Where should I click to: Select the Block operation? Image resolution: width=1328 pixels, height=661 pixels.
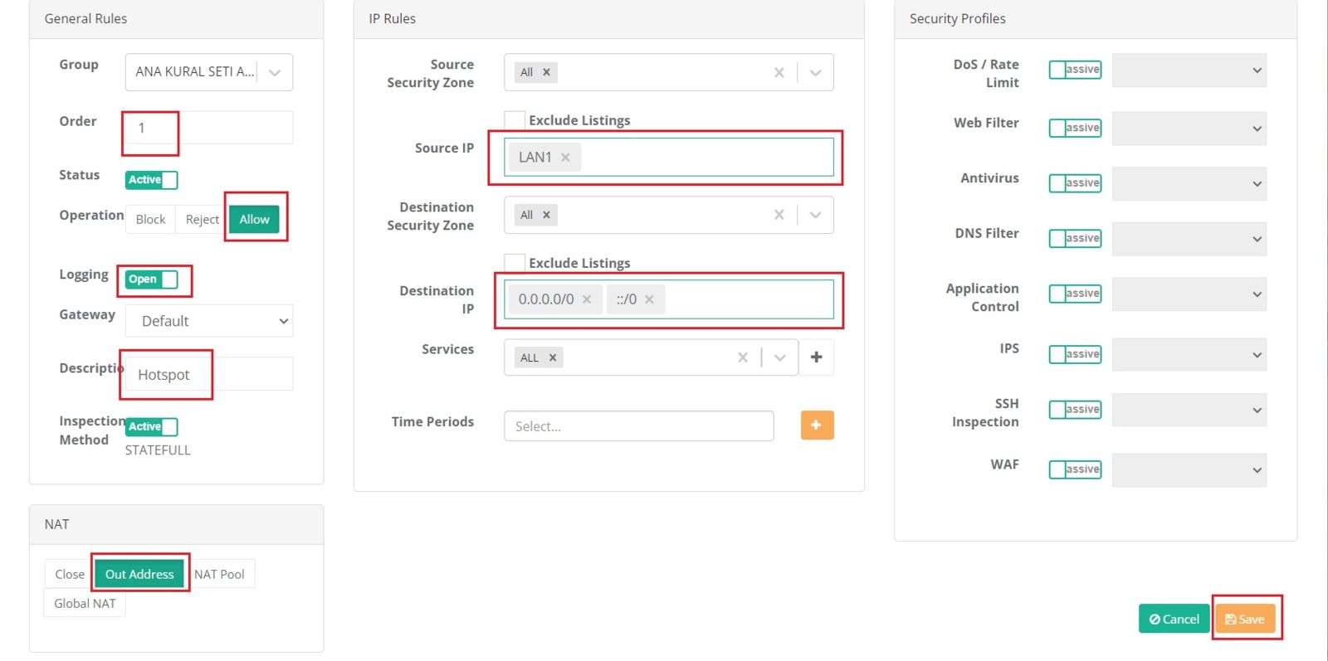coord(150,220)
